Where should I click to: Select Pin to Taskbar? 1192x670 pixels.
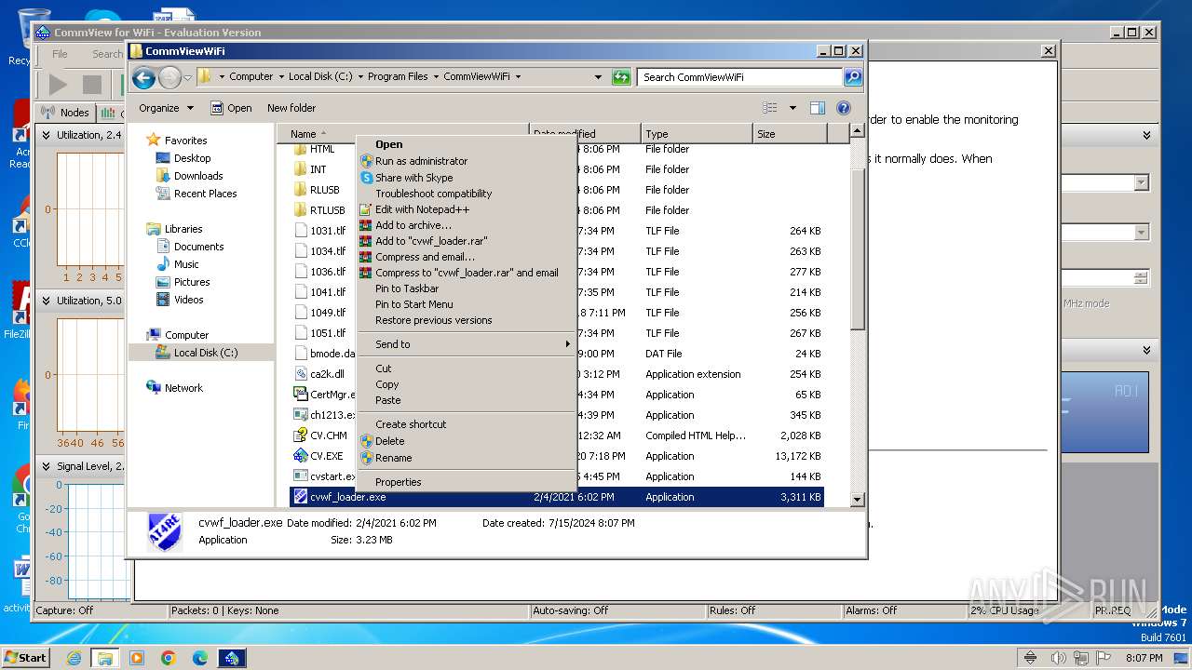point(407,288)
